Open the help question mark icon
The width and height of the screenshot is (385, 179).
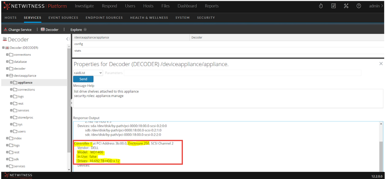[x=358, y=6]
